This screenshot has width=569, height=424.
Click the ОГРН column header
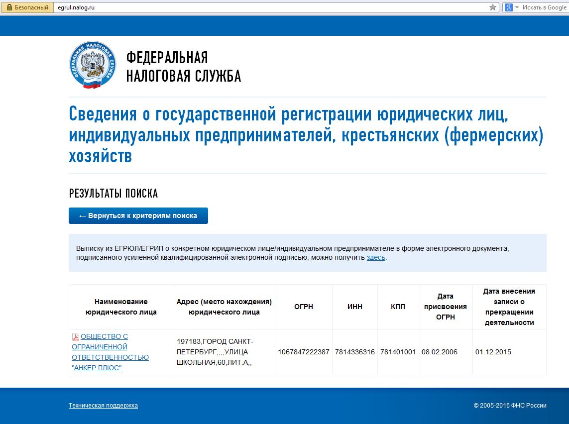click(x=303, y=307)
